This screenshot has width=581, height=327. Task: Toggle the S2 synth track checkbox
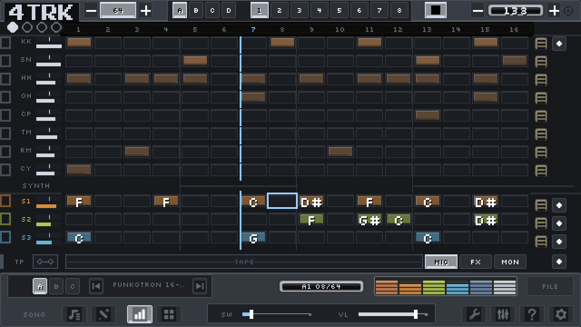pos(5,219)
